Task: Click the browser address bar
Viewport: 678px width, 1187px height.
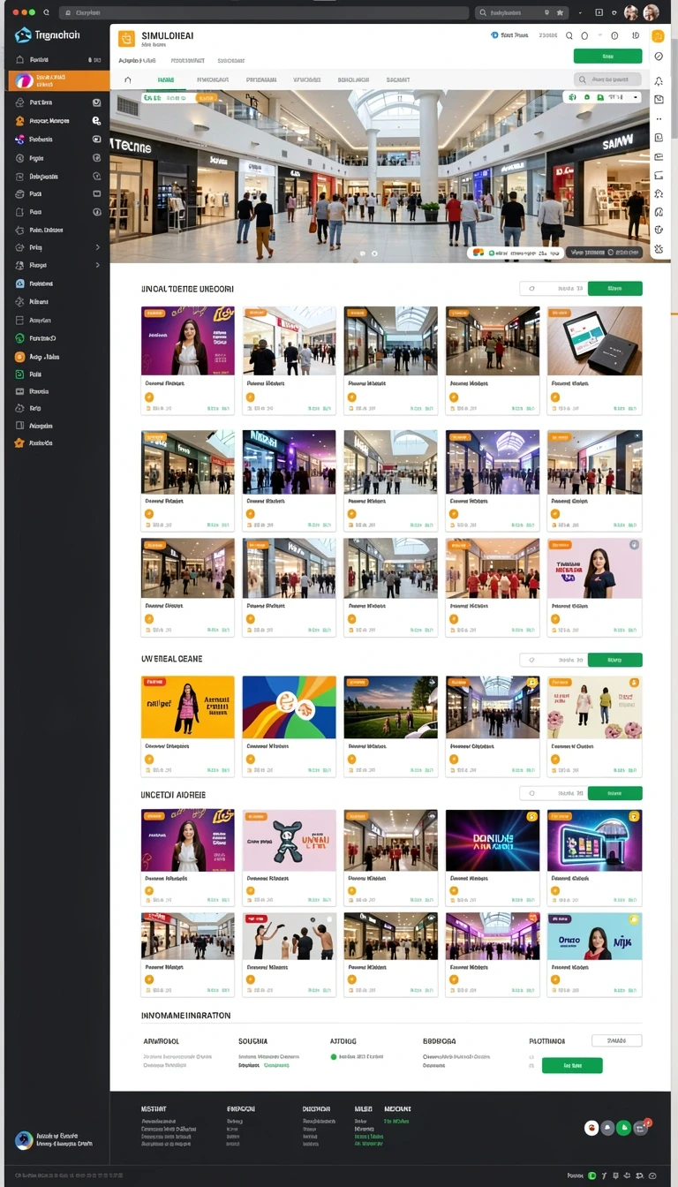Action: [x=264, y=13]
